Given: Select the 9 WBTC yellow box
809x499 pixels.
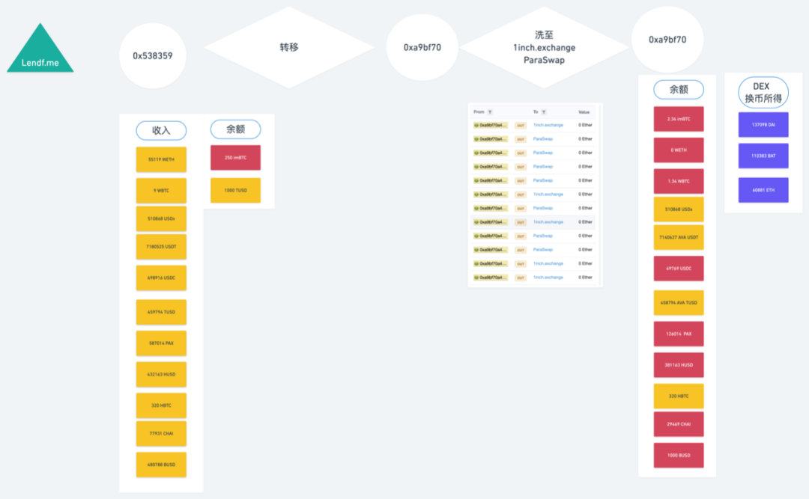Looking at the screenshot, I should pos(161,191).
